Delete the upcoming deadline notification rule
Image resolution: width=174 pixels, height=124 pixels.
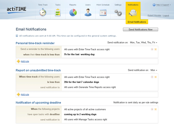[156, 109]
